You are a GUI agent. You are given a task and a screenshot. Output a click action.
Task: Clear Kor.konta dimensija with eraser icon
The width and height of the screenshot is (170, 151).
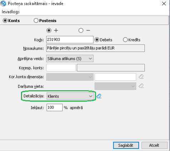pyautogui.click(x=141, y=77)
